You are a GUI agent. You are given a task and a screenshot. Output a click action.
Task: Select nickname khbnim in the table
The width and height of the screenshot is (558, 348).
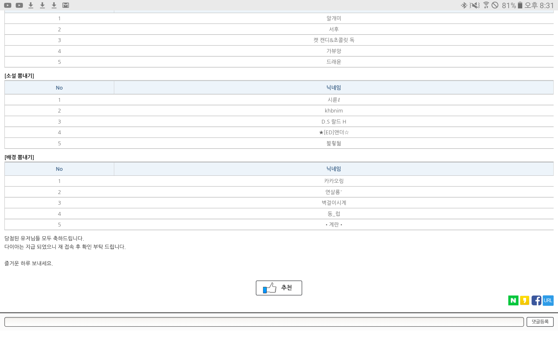pos(334,110)
